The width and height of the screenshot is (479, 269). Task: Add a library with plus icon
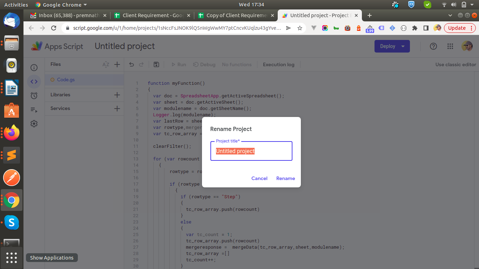[x=117, y=95]
